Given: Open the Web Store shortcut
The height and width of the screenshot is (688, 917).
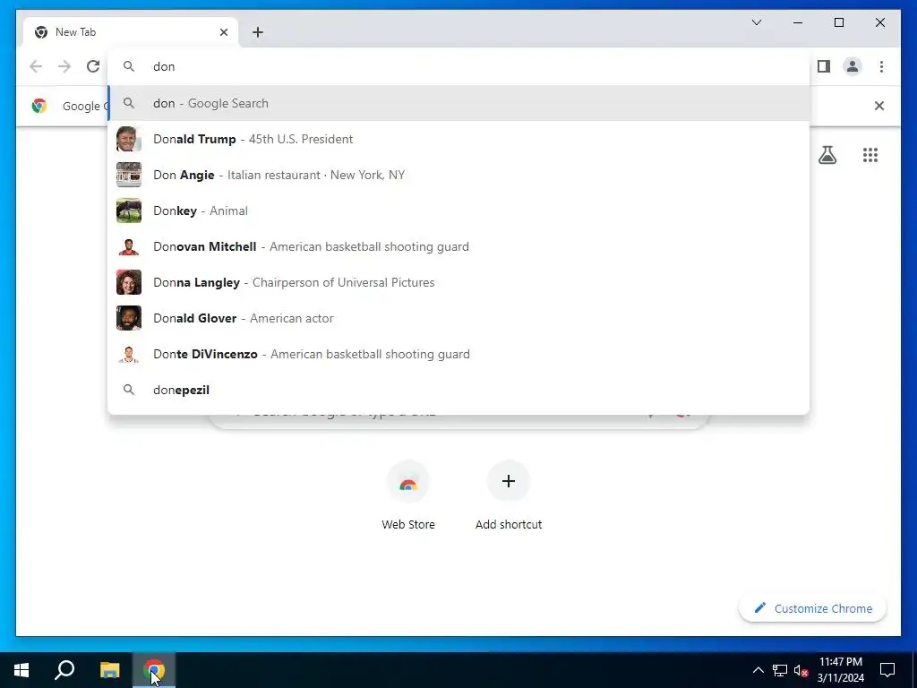Looking at the screenshot, I should 408,495.
